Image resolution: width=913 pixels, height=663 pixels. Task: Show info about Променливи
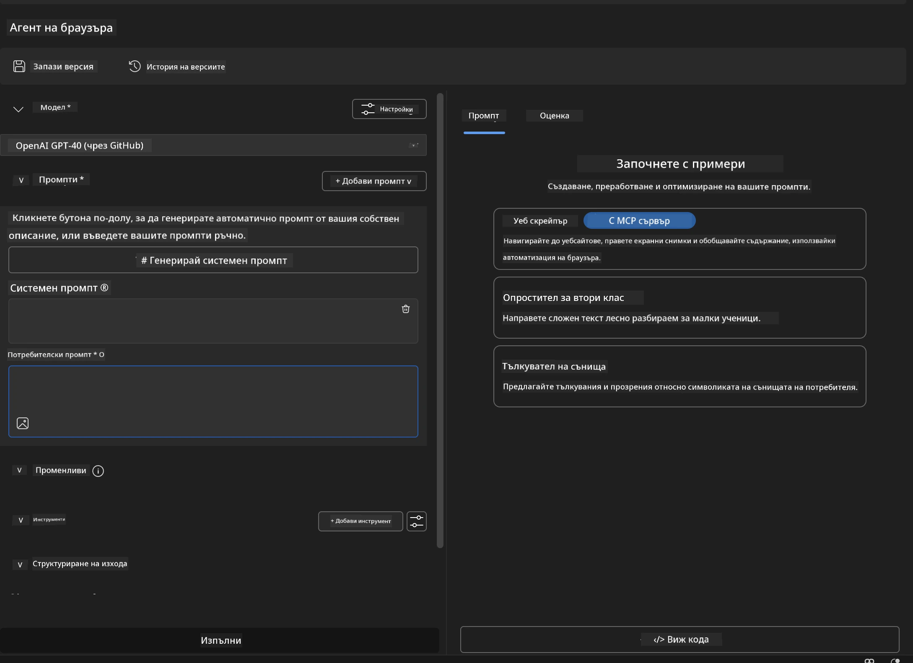coord(98,471)
